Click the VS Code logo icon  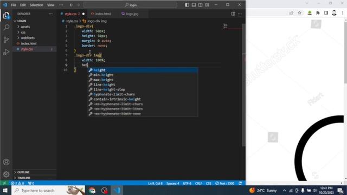5,5
